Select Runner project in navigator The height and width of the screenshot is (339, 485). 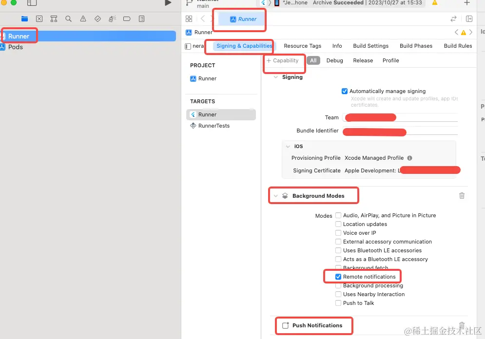pos(88,36)
